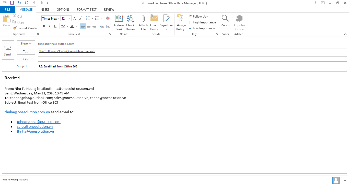The image size is (349, 185).
Task: Switch to the INSERT ribbon tab
Action: (44, 10)
